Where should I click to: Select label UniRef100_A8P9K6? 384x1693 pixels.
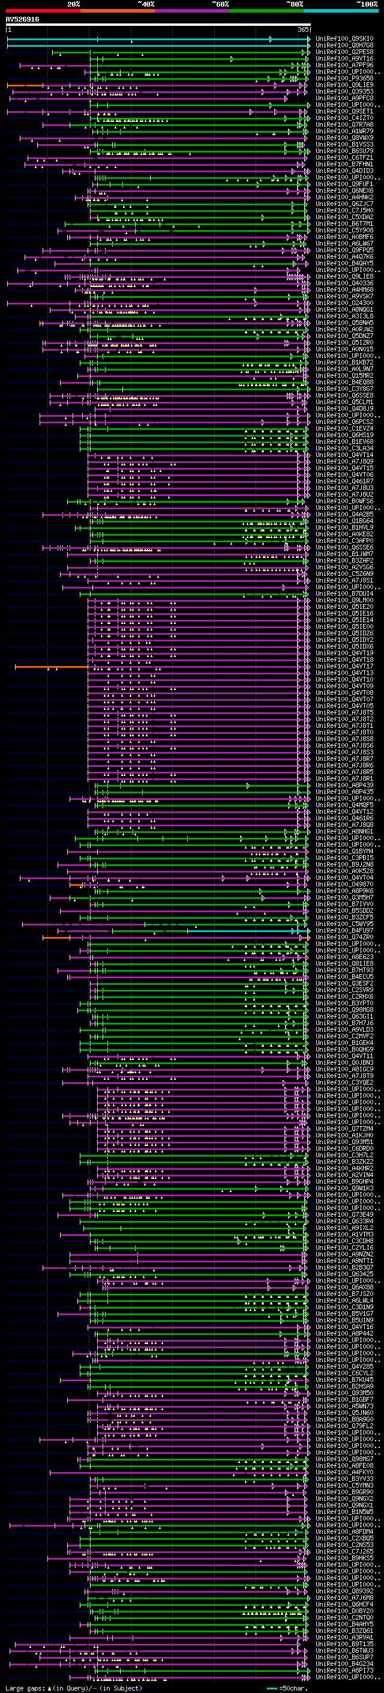click(x=344, y=891)
